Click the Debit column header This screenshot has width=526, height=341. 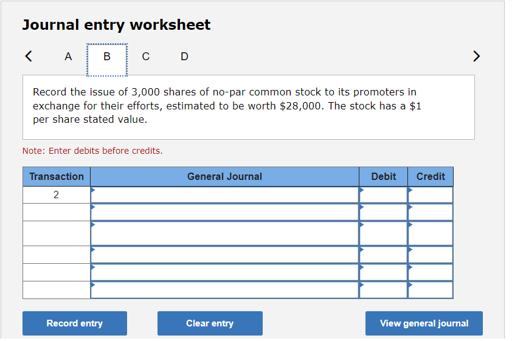tap(384, 176)
